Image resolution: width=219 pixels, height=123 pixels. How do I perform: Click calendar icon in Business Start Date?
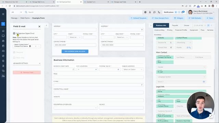73,69
